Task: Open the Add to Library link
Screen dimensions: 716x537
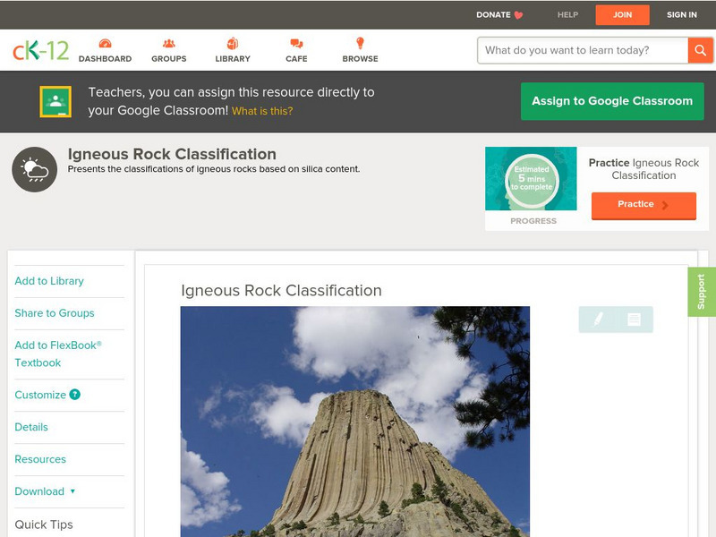Action: pos(49,281)
